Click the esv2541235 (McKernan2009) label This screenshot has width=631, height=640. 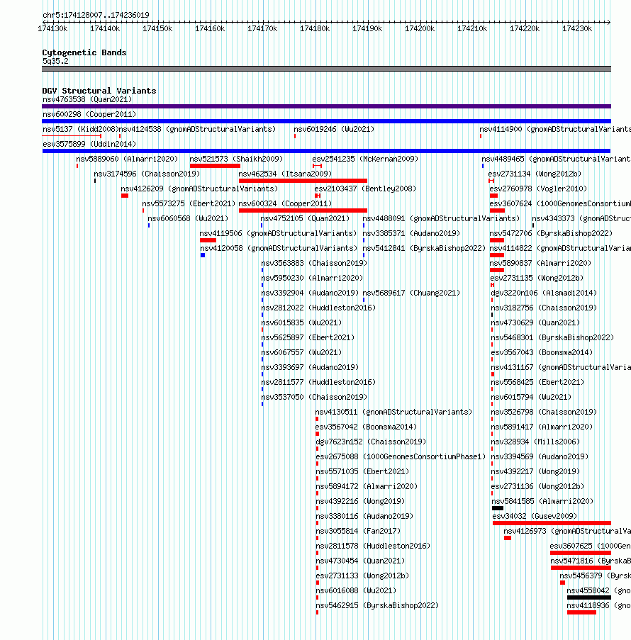click(x=365, y=159)
